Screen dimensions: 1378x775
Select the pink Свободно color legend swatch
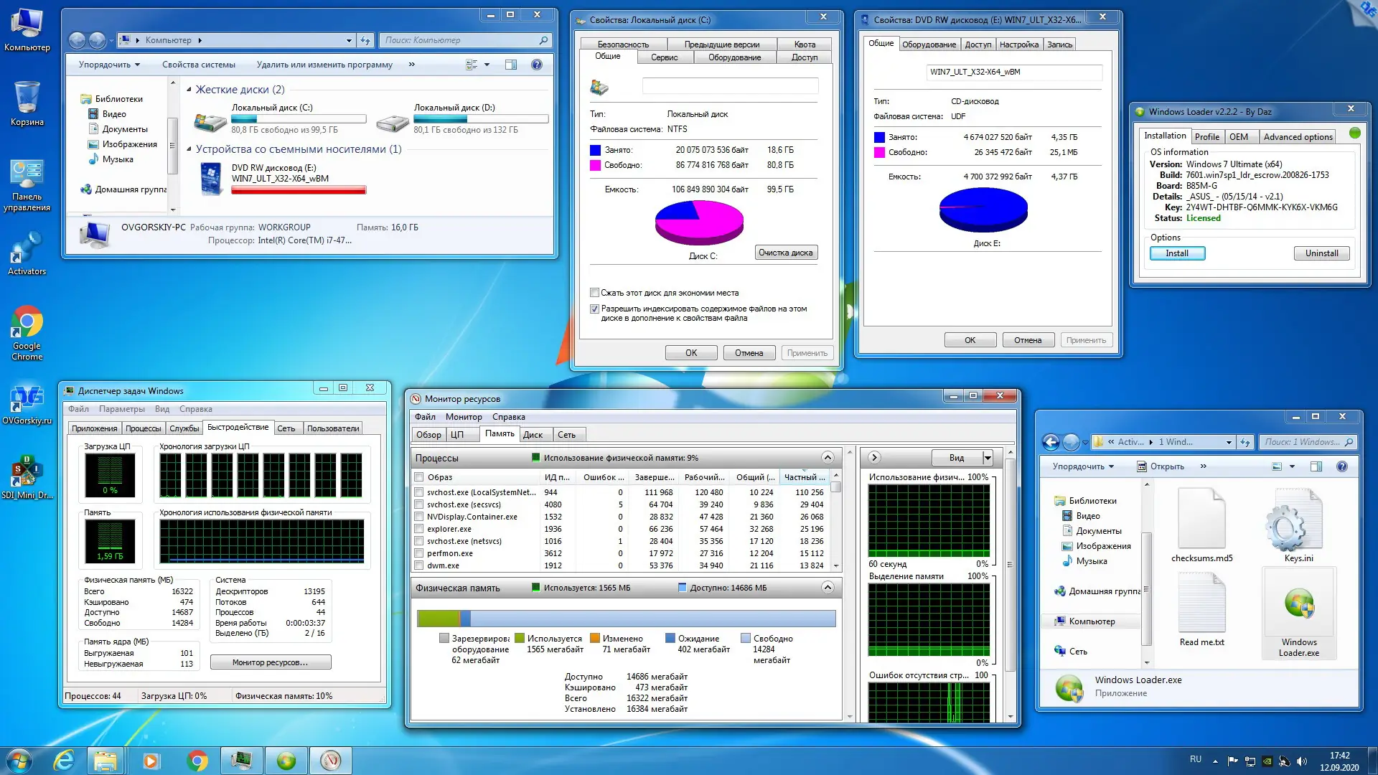pos(594,165)
